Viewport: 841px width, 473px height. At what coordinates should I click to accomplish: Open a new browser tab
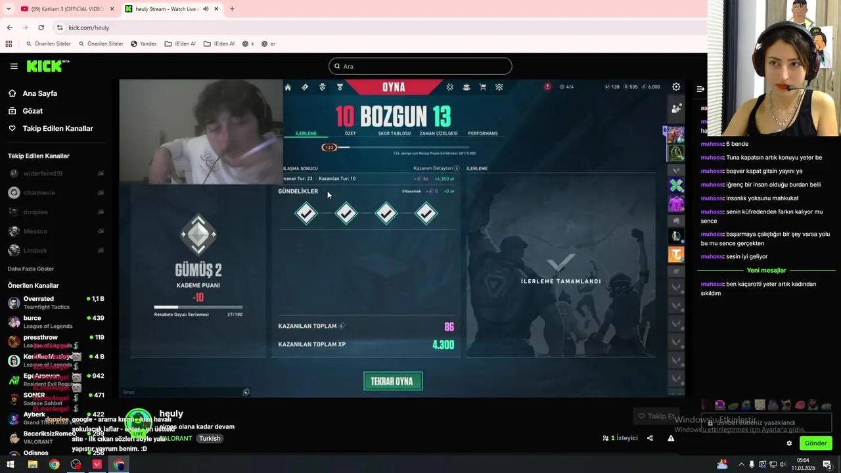click(232, 9)
